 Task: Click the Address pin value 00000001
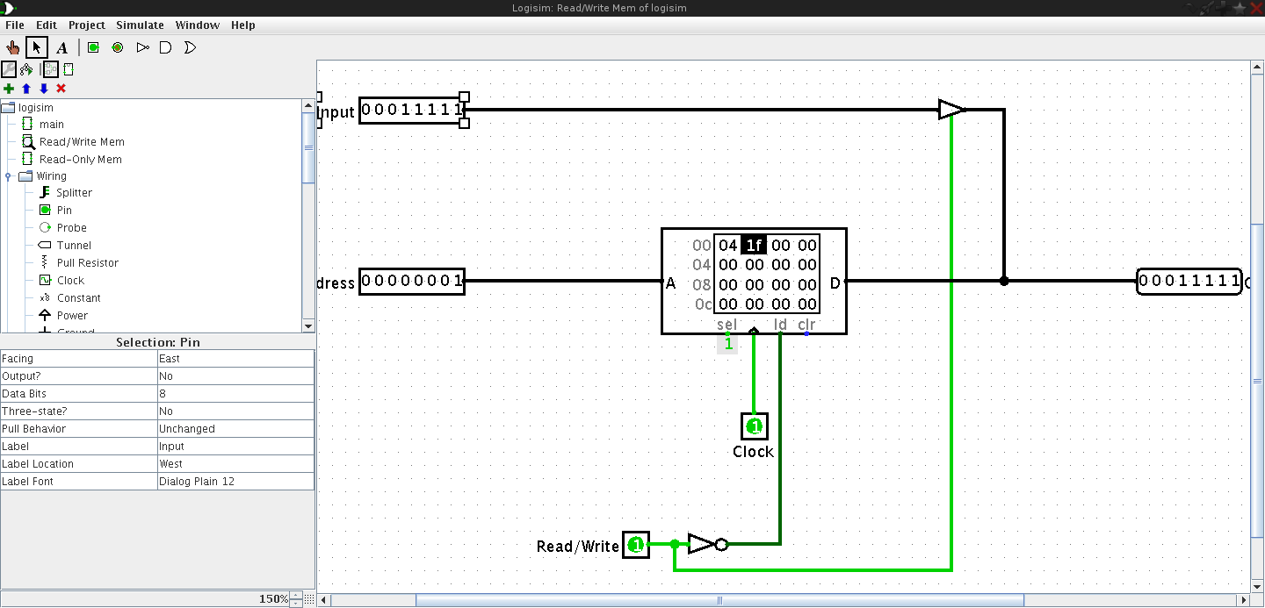(x=412, y=282)
